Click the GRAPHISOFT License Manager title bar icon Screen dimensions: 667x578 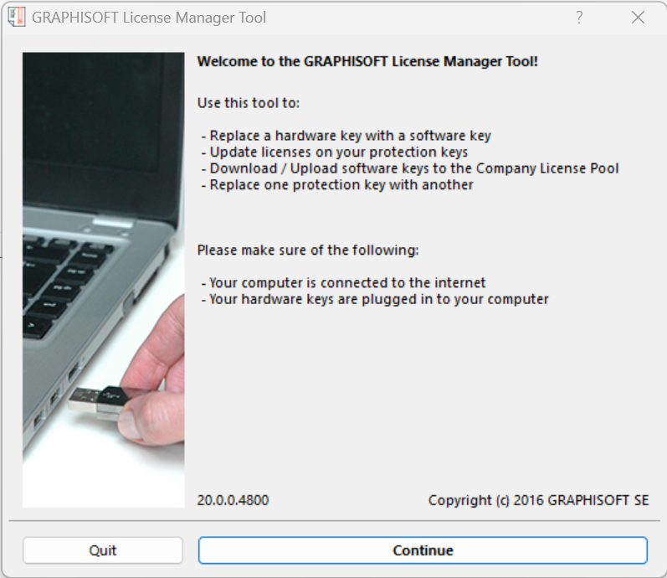(x=17, y=18)
